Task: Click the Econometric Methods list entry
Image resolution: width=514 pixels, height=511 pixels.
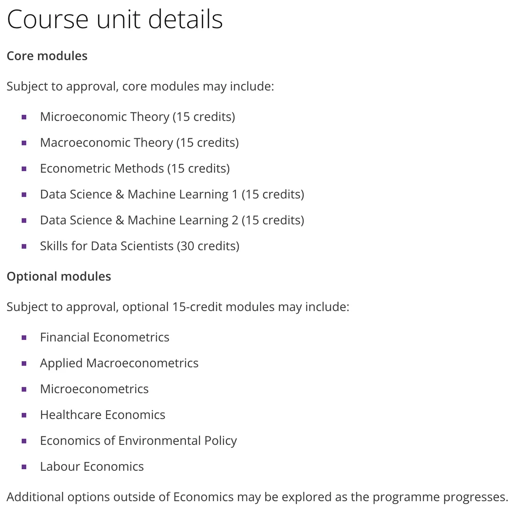Action: [135, 168]
